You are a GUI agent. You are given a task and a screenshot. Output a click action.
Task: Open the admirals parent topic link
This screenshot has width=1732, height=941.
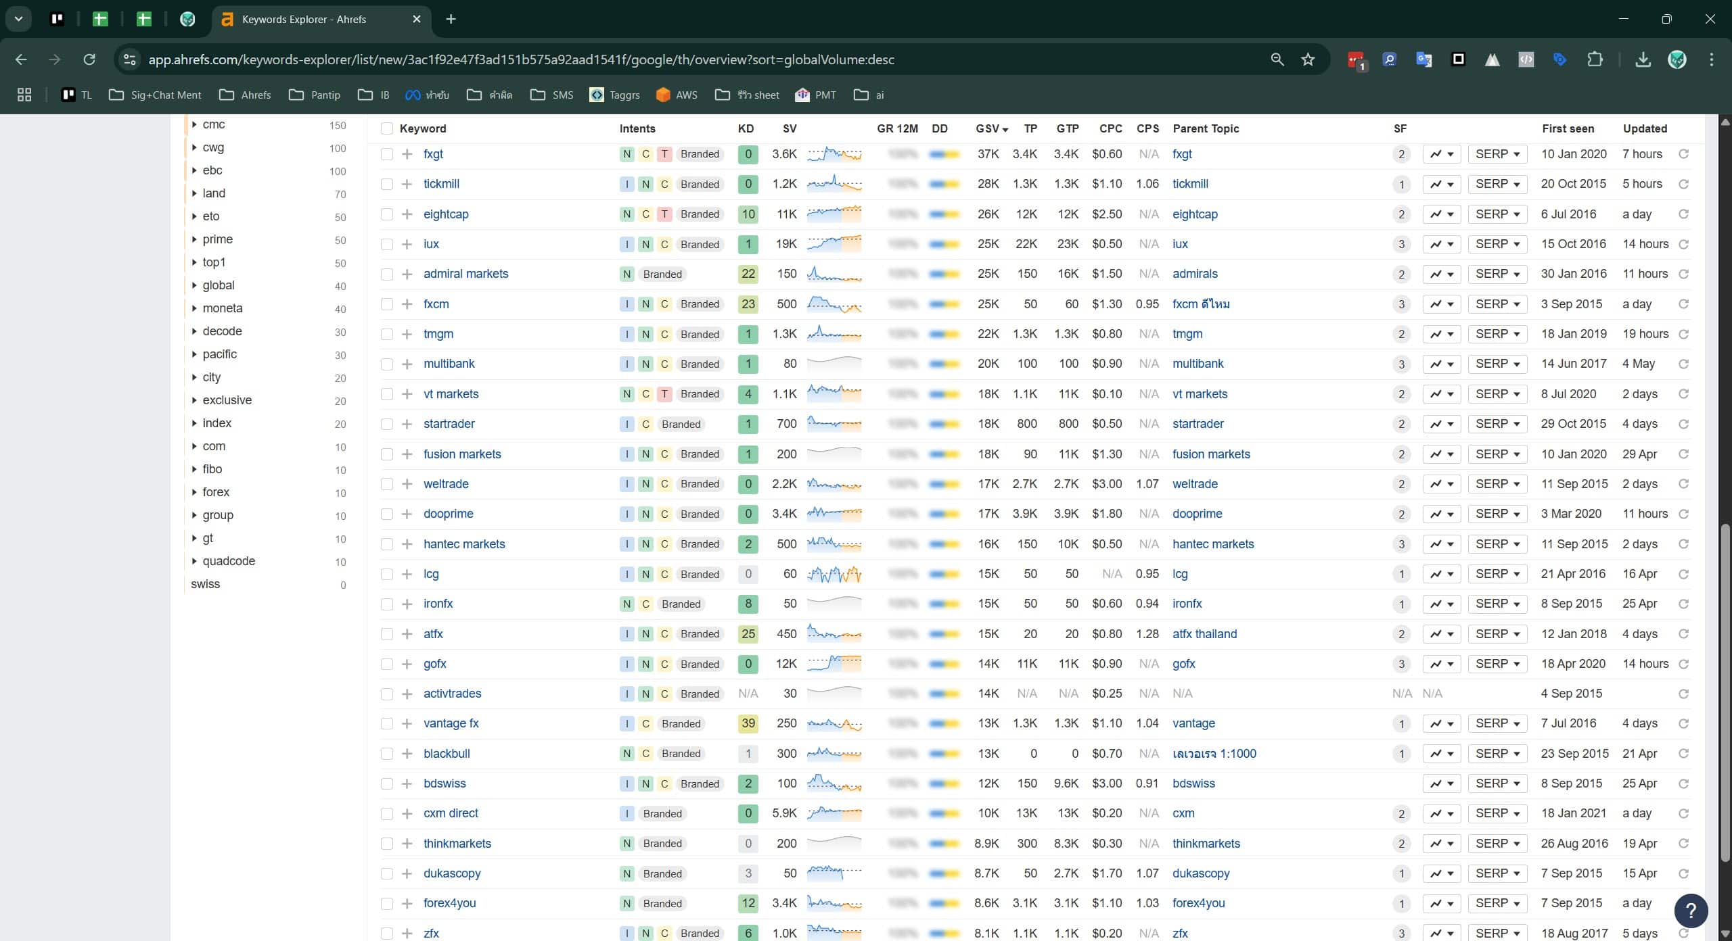1195,274
